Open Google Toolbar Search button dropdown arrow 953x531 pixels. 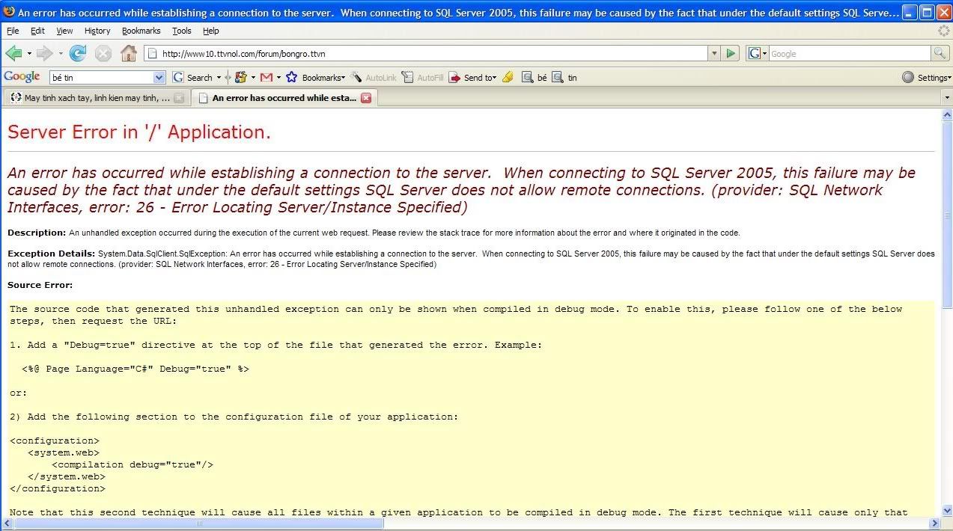coord(219,77)
